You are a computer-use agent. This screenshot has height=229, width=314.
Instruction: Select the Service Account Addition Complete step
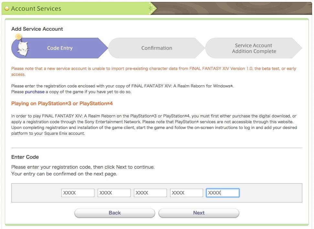(254, 48)
